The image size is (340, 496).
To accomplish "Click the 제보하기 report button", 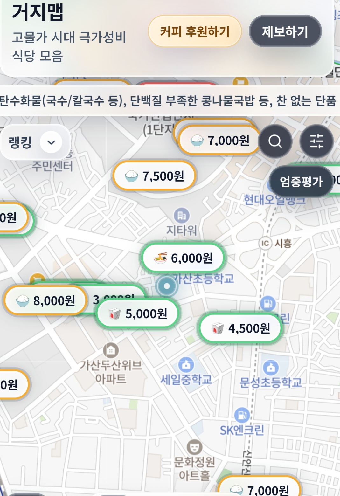I will (x=285, y=31).
